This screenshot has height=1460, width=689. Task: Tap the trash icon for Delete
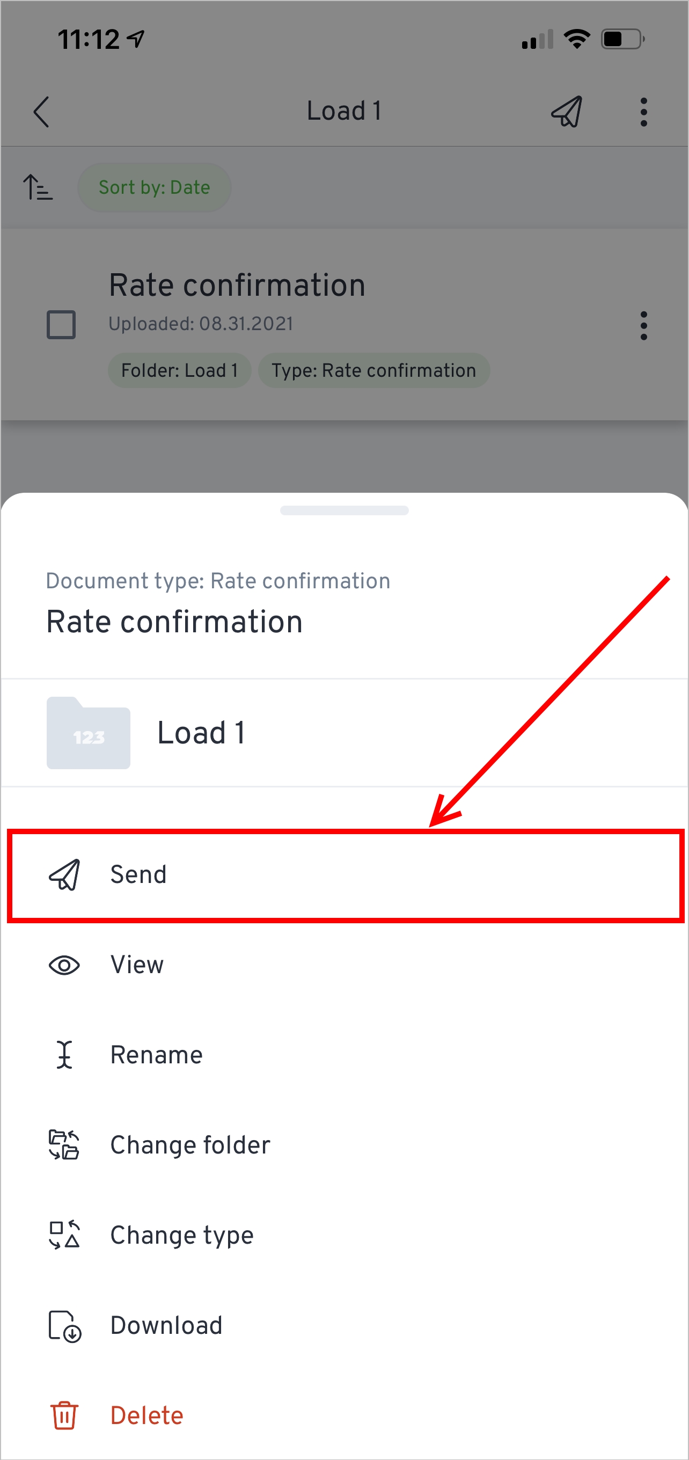coord(64,1415)
